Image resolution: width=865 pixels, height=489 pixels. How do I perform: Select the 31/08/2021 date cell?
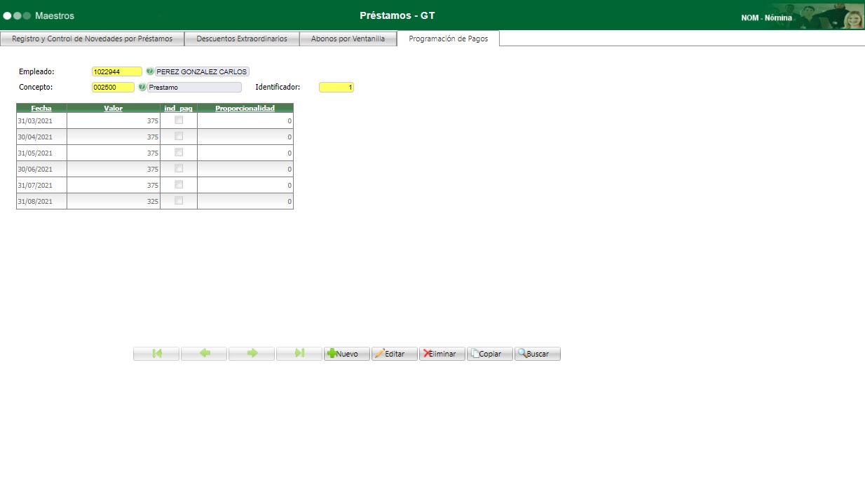pos(41,201)
